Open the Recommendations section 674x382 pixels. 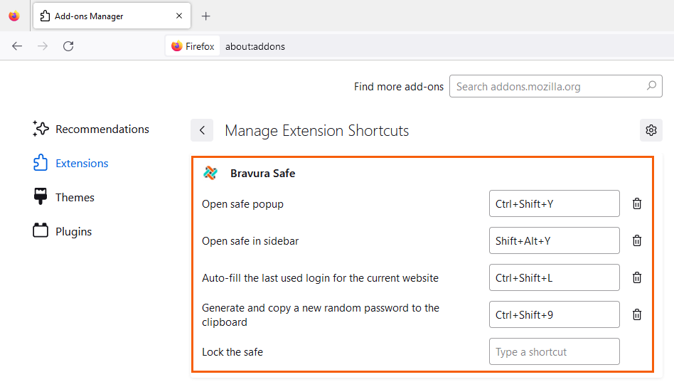coord(91,129)
